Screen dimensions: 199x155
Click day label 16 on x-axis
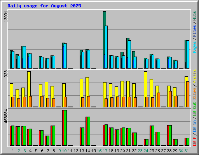[x=99, y=151]
